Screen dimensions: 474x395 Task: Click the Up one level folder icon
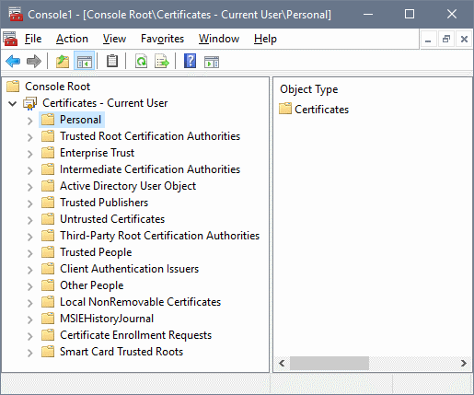click(63, 62)
